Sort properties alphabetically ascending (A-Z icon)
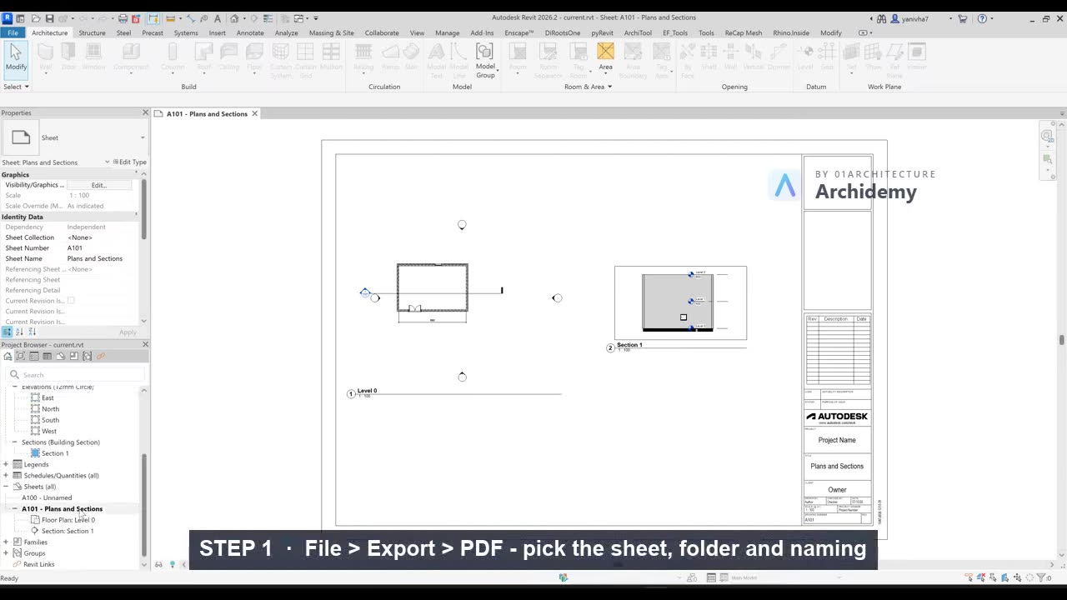1067x600 pixels. [20, 332]
